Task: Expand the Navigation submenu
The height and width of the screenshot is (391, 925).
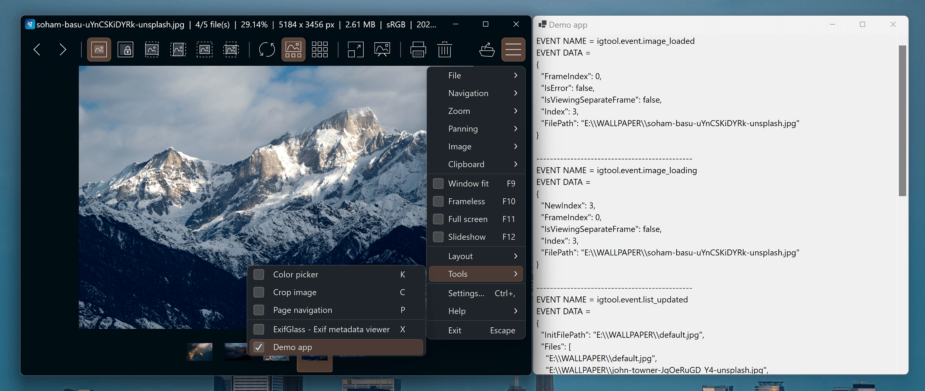Action: coord(476,93)
